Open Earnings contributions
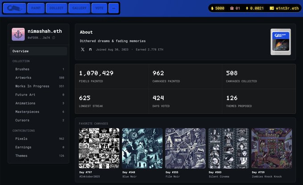 [x=38, y=147]
